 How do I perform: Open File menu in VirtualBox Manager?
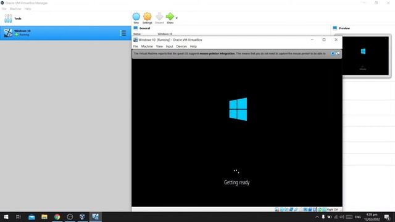tap(4, 9)
